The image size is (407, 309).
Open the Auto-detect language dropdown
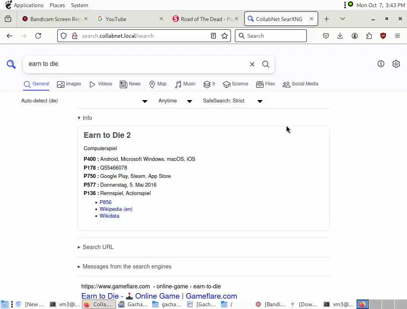(x=84, y=100)
